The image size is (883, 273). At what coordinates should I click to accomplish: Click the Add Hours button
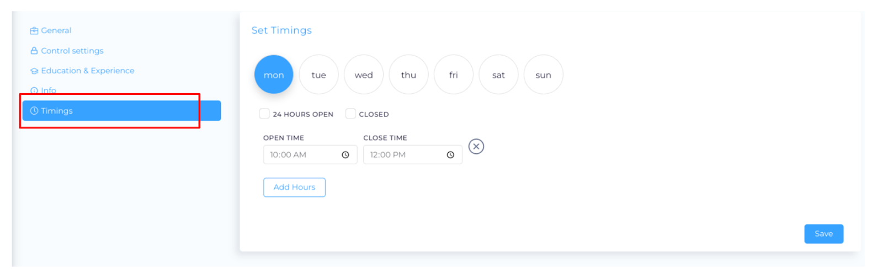point(294,188)
